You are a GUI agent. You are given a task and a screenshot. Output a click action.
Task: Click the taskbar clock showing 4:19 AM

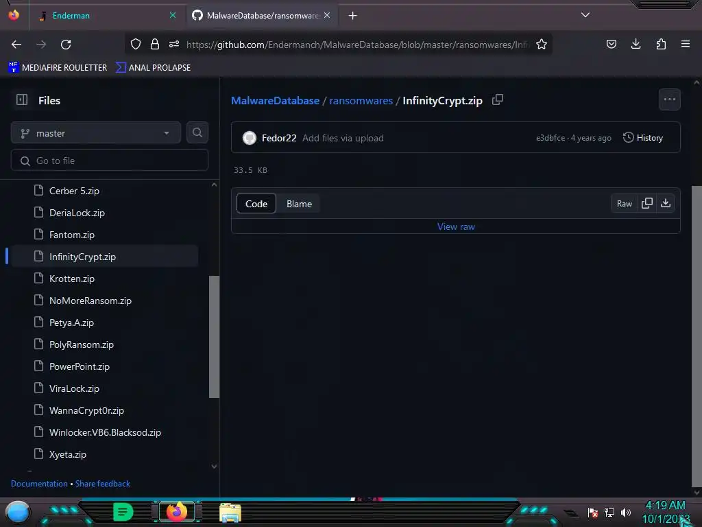[x=666, y=512]
